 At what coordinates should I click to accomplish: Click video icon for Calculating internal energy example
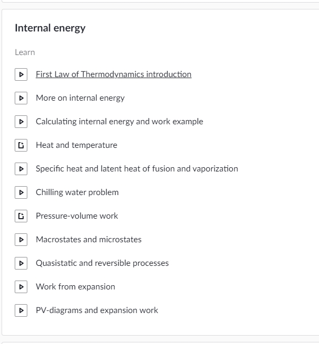tap(21, 122)
